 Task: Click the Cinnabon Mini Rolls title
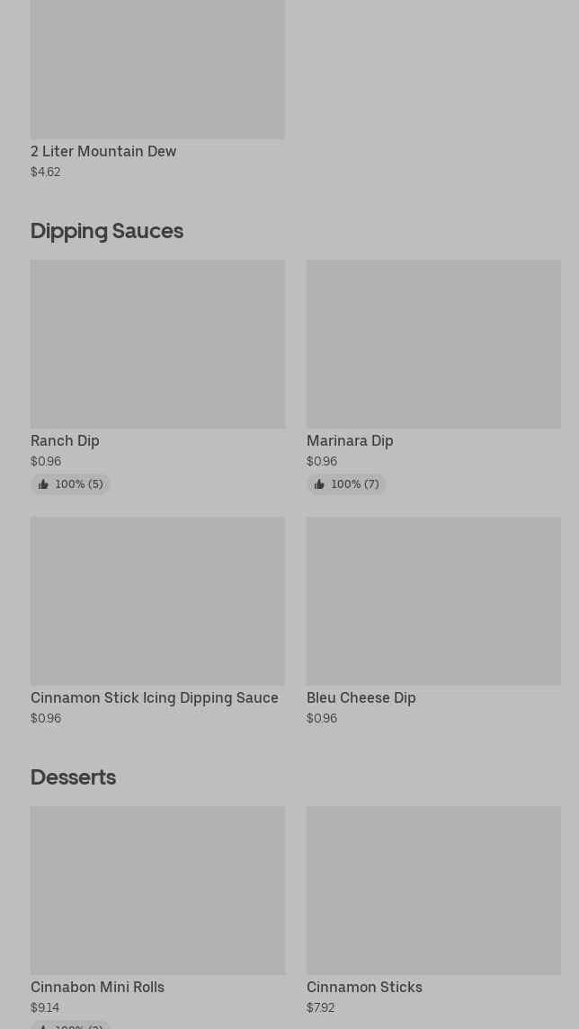click(97, 988)
